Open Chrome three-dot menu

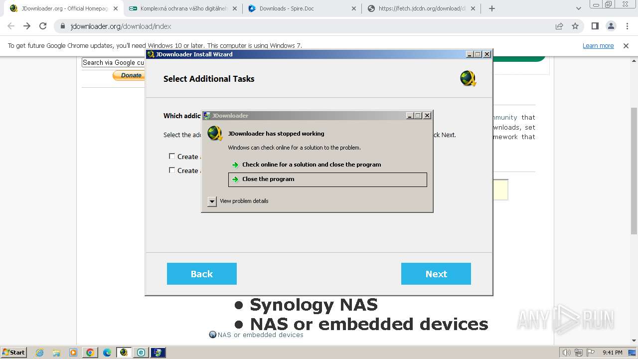tap(627, 26)
